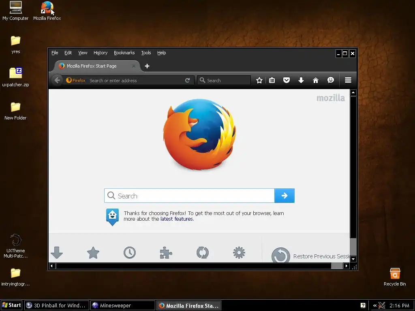This screenshot has height=311, width=415.
Task: Expand hidden tray icons chevron
Action: pos(375,305)
